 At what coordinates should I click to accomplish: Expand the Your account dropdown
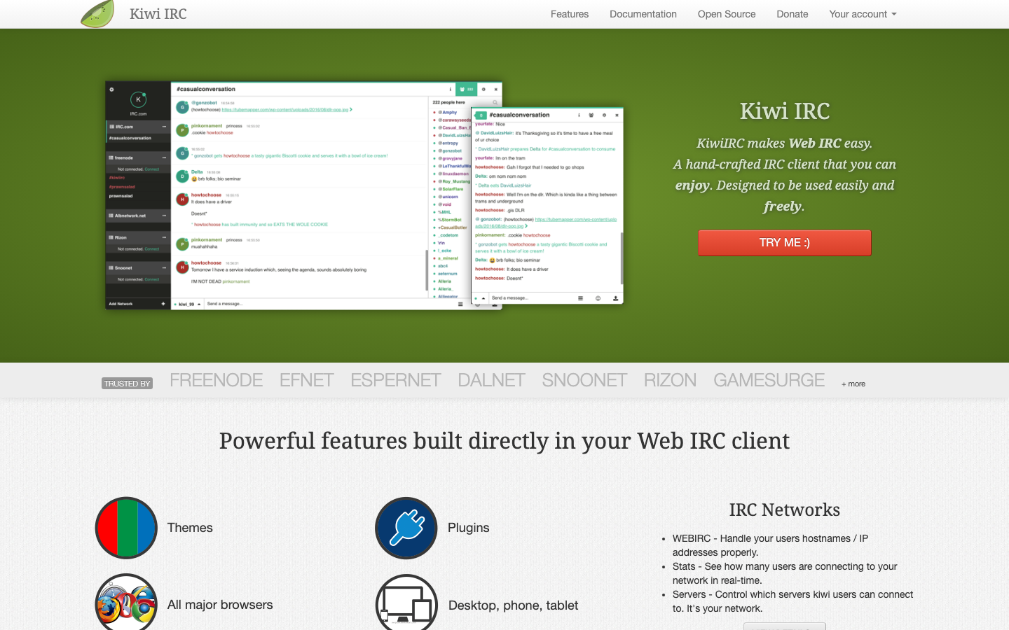pyautogui.click(x=863, y=14)
